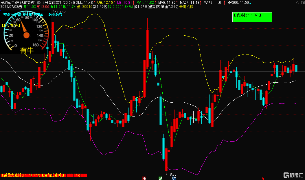This screenshot has height=180, width=305.
Task: Click the 13.52 peak price label
Action: [x=61, y=12]
